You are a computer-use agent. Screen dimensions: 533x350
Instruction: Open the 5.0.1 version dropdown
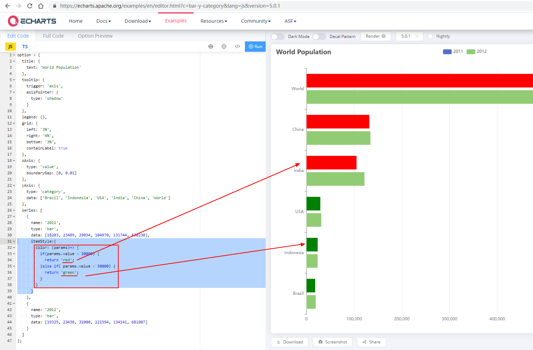coord(409,36)
